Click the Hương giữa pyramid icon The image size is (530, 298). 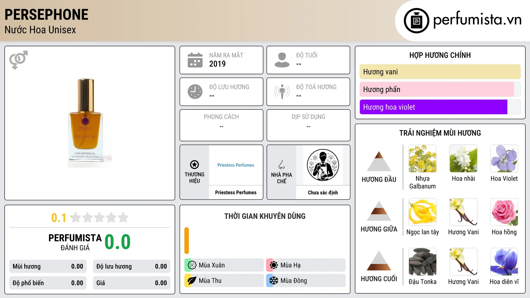pos(379,211)
